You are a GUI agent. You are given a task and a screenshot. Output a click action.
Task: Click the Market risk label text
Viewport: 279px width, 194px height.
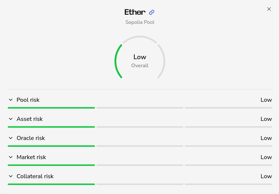click(31, 157)
